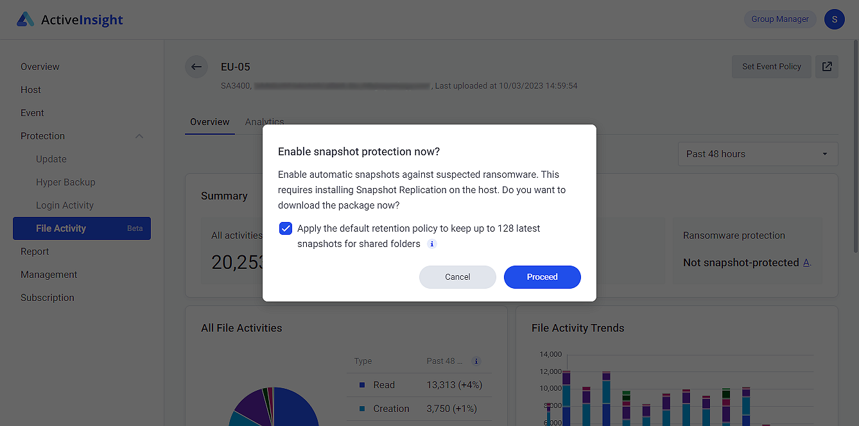Open the user avatar S menu
The height and width of the screenshot is (426, 859).
834,19
